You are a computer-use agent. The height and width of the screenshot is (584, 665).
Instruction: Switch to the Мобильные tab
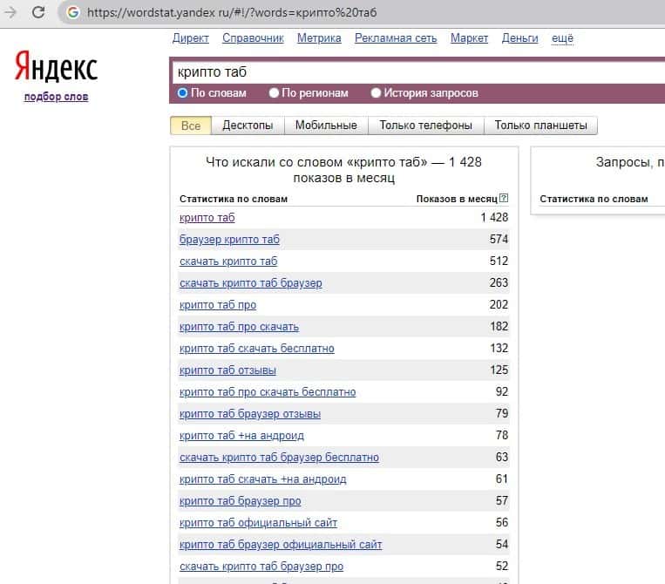pos(326,126)
